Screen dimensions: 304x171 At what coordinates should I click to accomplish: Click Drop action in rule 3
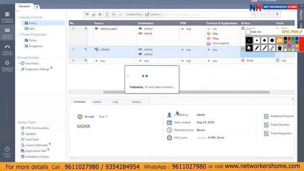tap(250, 60)
